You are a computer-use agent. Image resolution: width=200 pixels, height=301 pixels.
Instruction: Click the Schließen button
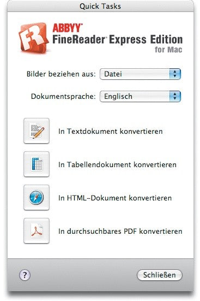click(x=159, y=275)
